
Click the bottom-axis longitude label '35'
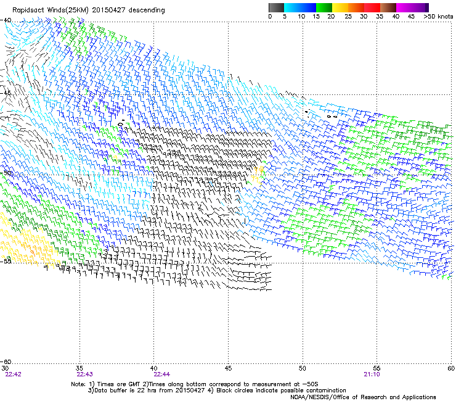[x=79, y=368]
